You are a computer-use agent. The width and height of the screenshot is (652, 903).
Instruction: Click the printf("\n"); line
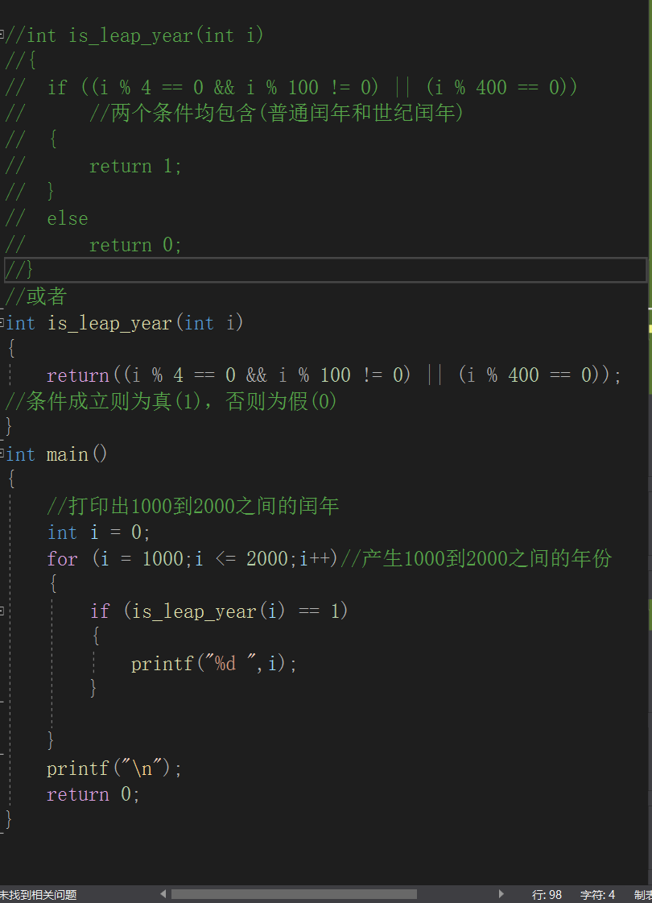114,768
